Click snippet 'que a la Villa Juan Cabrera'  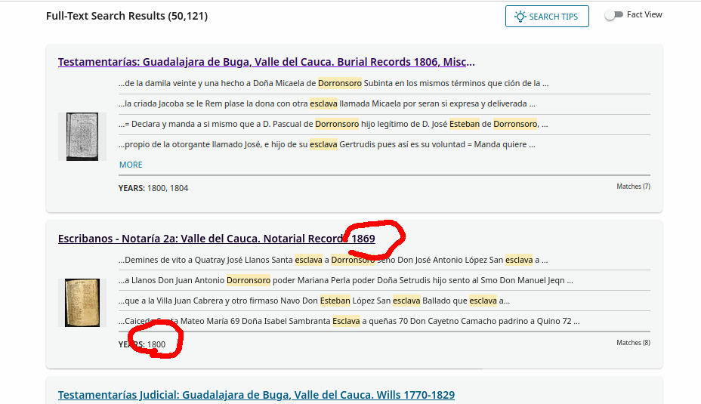(313, 301)
